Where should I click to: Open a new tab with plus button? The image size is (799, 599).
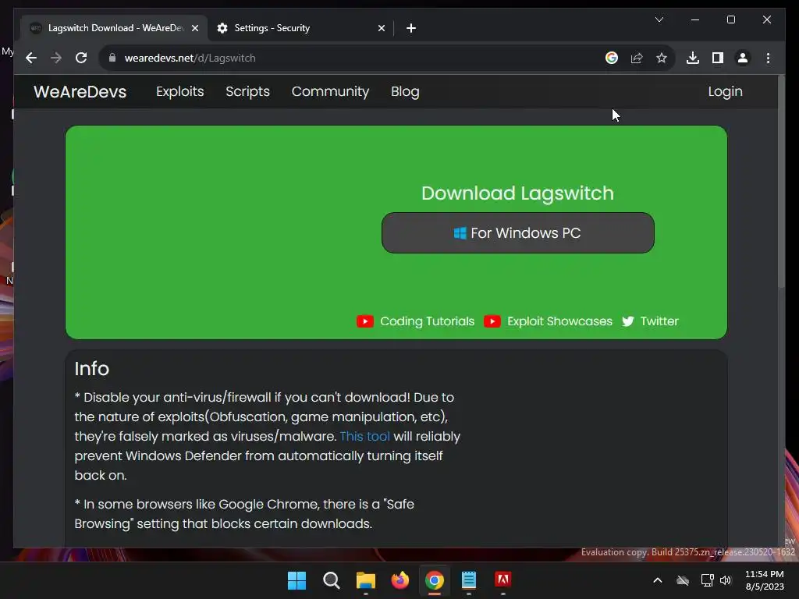pos(411,28)
